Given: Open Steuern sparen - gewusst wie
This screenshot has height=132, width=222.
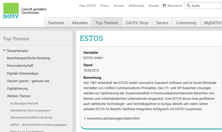Looking at the screenshot, I should pos(28,81).
